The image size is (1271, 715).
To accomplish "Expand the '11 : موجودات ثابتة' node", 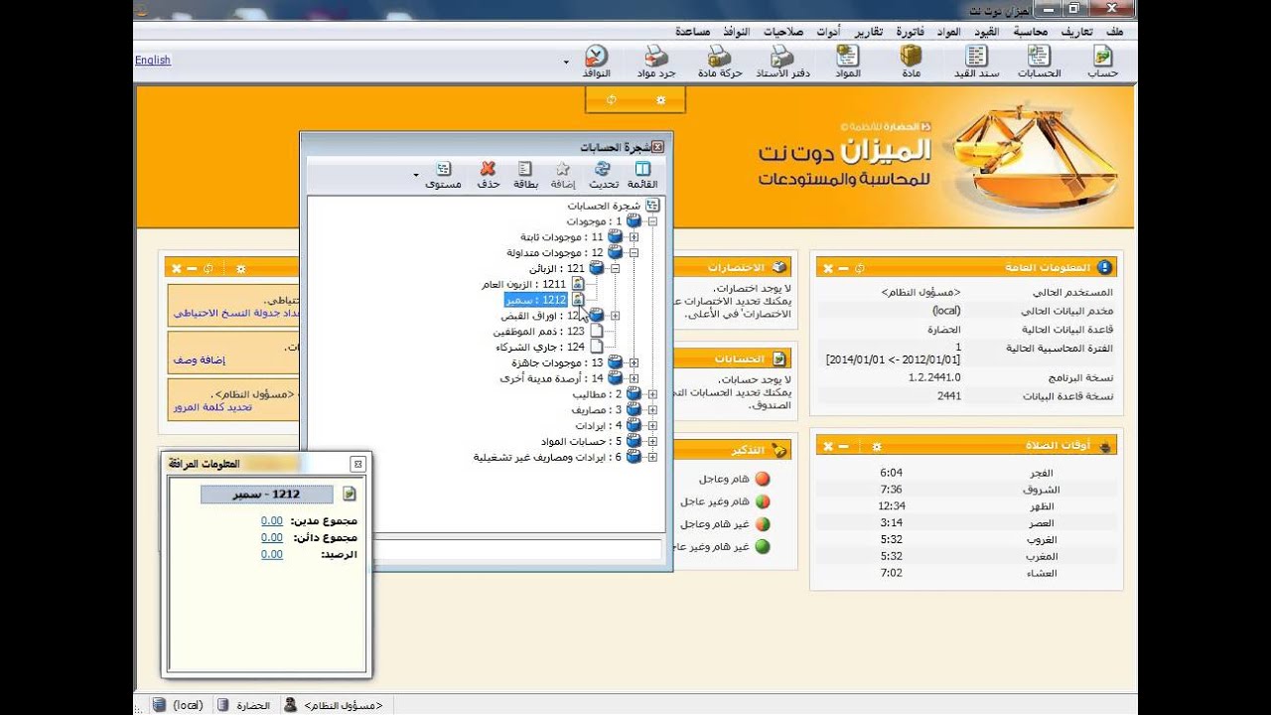I will tap(634, 237).
